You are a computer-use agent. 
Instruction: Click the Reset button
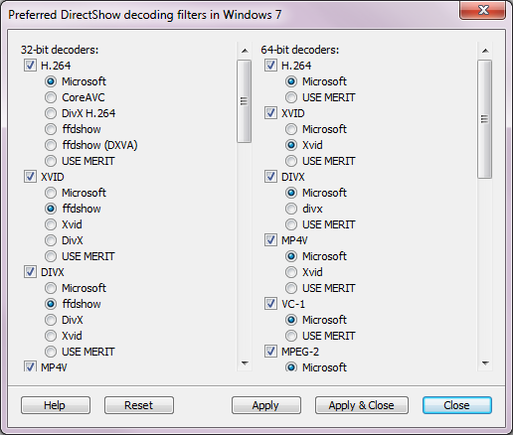point(139,405)
